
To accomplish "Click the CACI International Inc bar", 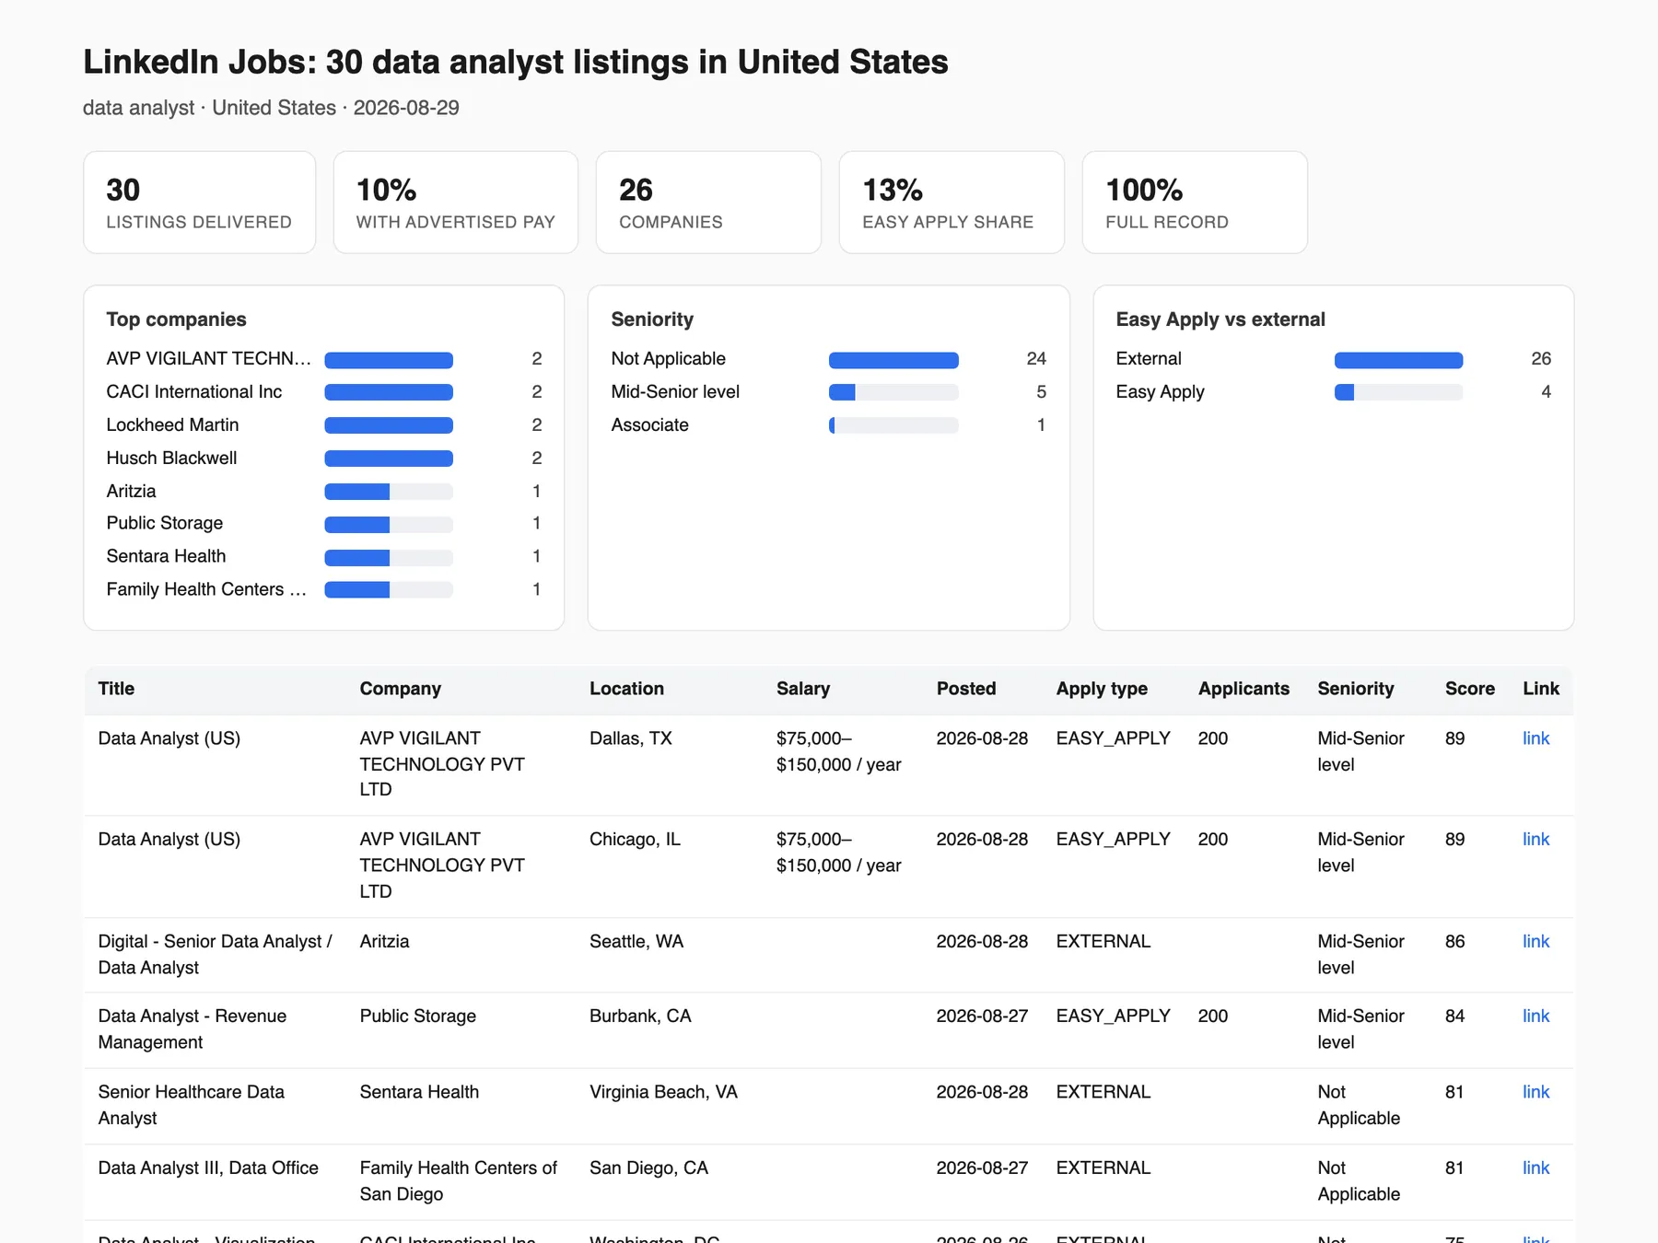I will pyautogui.click(x=389, y=392).
